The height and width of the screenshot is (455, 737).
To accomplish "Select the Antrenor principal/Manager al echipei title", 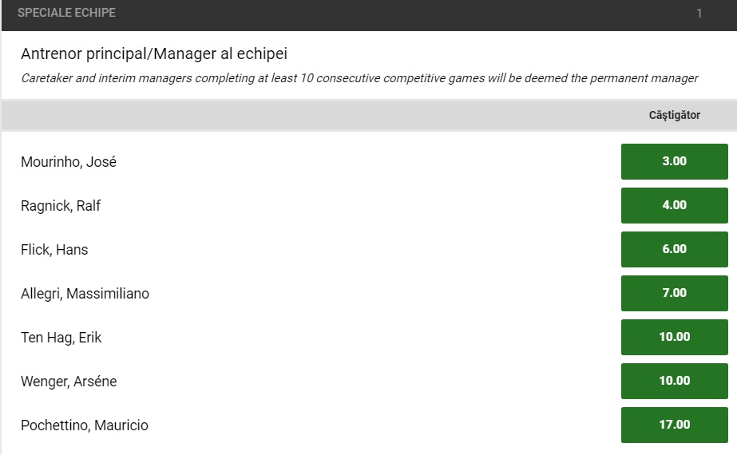I will click(154, 54).
